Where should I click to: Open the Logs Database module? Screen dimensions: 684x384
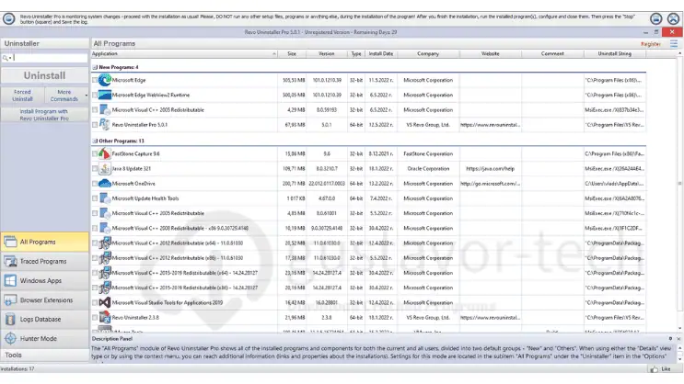click(44, 319)
